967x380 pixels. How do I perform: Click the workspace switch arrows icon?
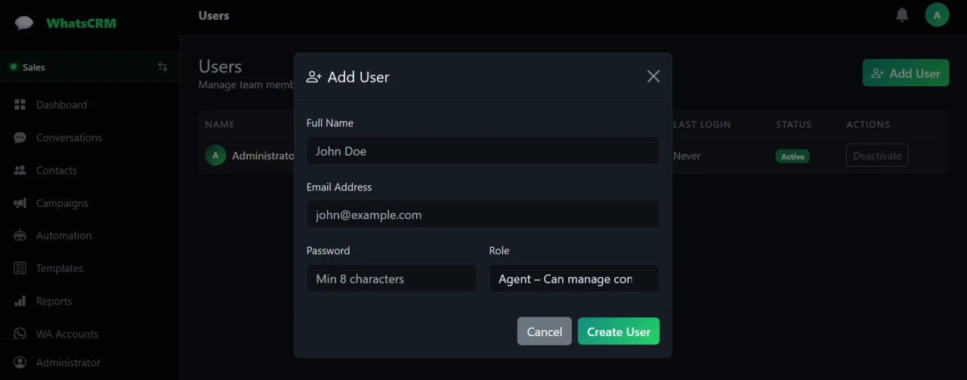(162, 66)
